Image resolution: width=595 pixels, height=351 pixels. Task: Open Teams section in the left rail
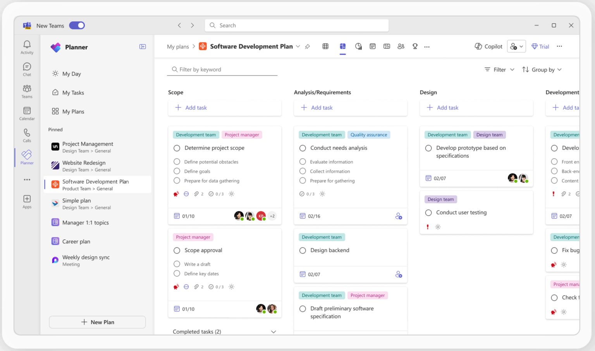tap(27, 92)
